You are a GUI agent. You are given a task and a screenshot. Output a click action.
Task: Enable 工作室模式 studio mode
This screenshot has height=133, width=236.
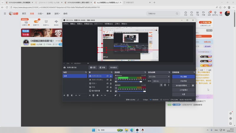[x=183, y=90]
